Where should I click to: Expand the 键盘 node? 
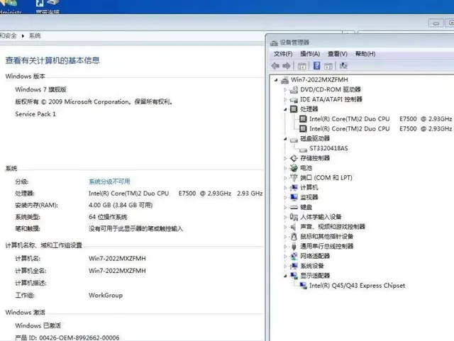click(x=285, y=207)
